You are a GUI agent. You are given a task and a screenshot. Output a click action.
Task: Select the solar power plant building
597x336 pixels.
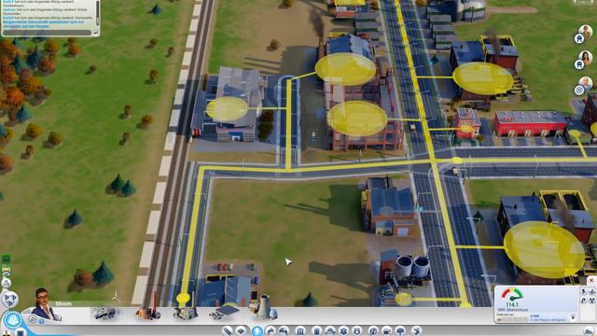(x=225, y=311)
